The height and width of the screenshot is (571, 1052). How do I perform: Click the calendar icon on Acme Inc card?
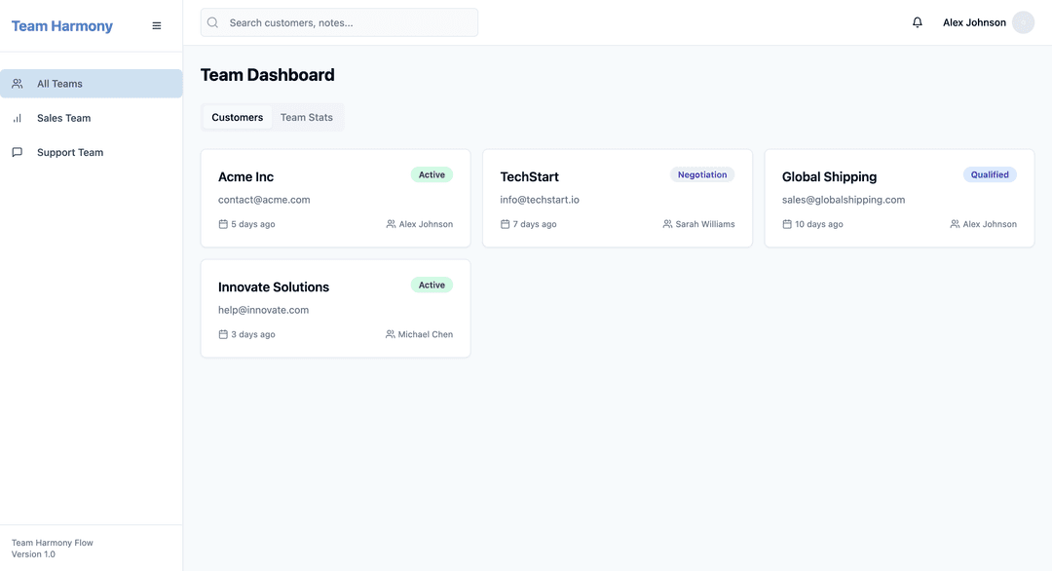(223, 224)
